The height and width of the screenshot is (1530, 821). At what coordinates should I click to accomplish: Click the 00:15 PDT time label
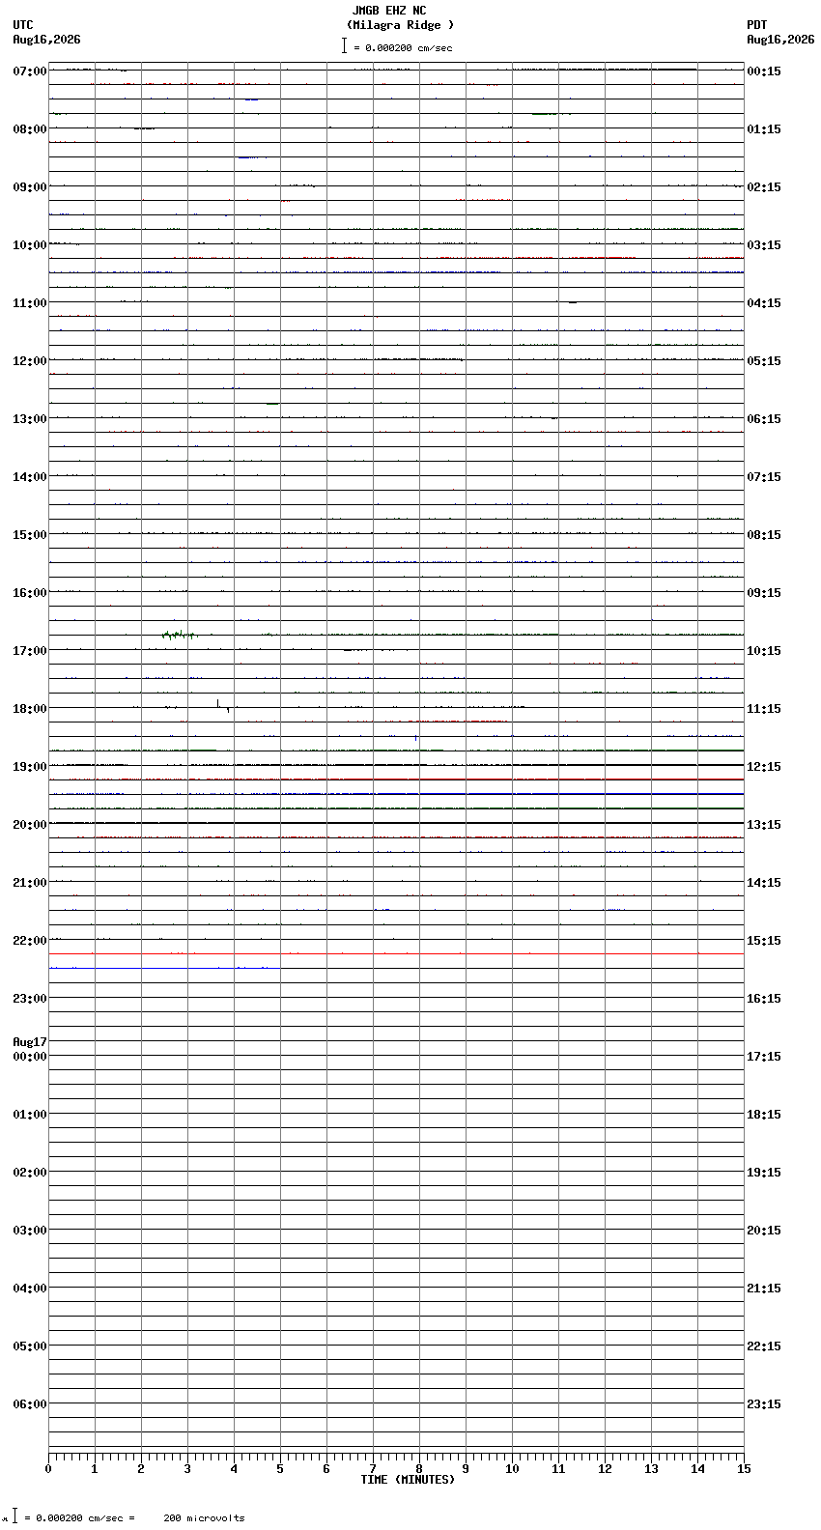tap(764, 71)
